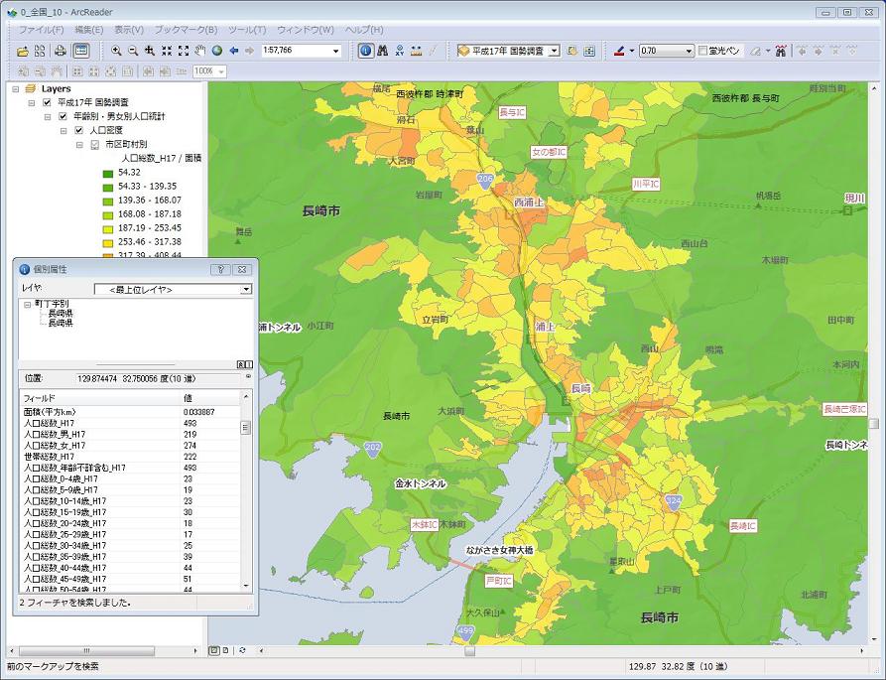
Task: Open the map scale 1:57,766 dropdown
Action: point(335,51)
